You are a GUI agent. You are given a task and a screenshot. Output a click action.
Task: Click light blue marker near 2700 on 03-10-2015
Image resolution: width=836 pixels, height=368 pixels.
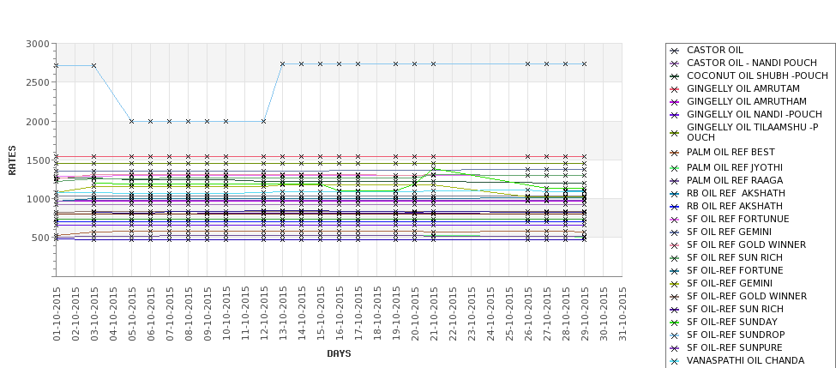93,65
